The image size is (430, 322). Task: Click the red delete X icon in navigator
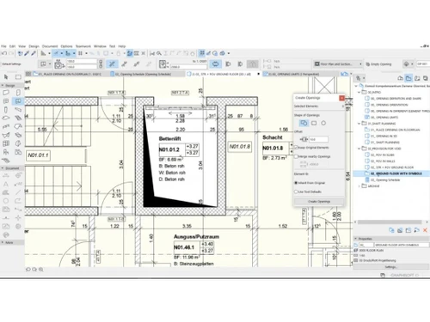425,230
